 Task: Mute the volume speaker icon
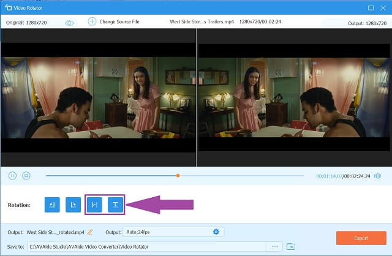[377, 176]
